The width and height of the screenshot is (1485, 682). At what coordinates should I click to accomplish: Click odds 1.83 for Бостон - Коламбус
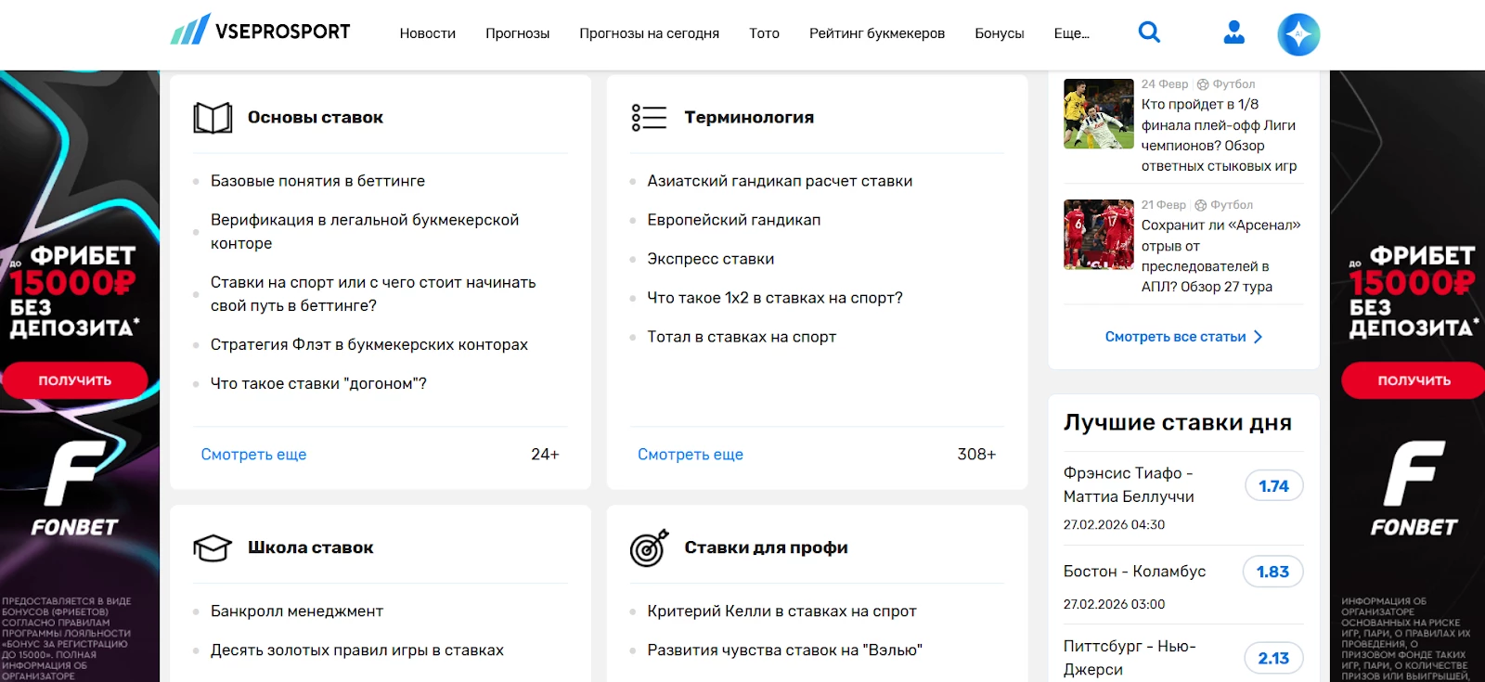tap(1273, 572)
